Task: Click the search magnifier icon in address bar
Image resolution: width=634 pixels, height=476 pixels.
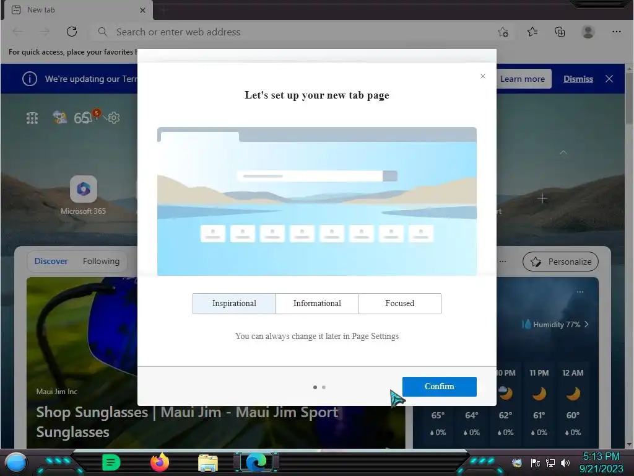Action: 103,32
